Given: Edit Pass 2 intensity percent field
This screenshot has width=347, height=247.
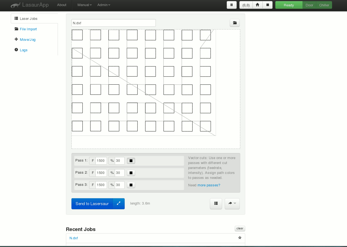Looking at the screenshot, I should [x=120, y=173].
